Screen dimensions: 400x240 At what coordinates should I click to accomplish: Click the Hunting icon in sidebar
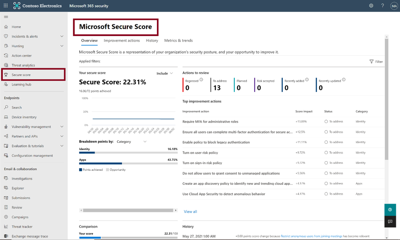pyautogui.click(x=6, y=46)
